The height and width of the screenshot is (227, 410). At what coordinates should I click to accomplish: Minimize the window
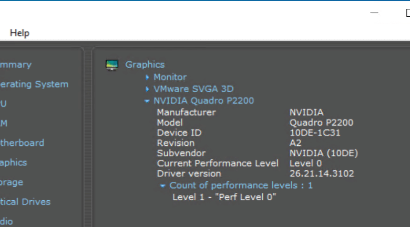click(x=374, y=13)
